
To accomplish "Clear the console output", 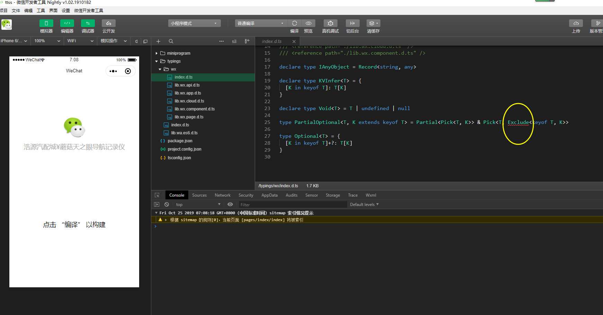I will 167,205.
